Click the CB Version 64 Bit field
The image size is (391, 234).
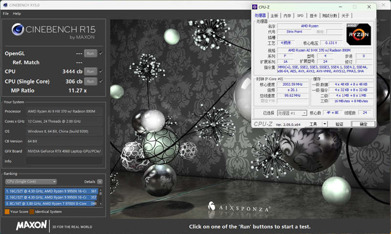[65, 141]
